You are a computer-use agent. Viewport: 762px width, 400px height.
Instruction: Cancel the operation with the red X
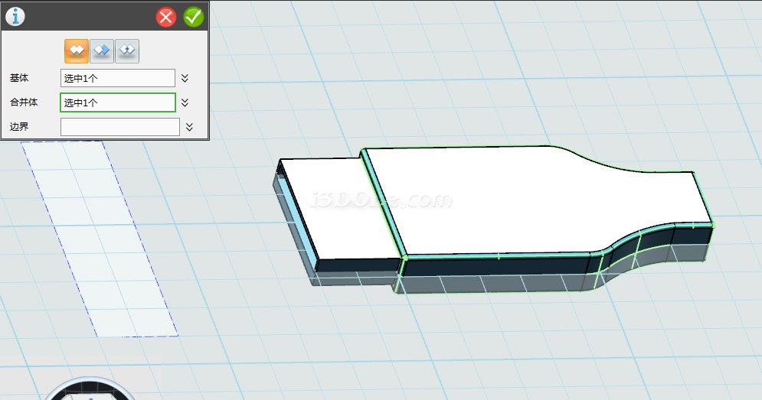[x=166, y=17]
